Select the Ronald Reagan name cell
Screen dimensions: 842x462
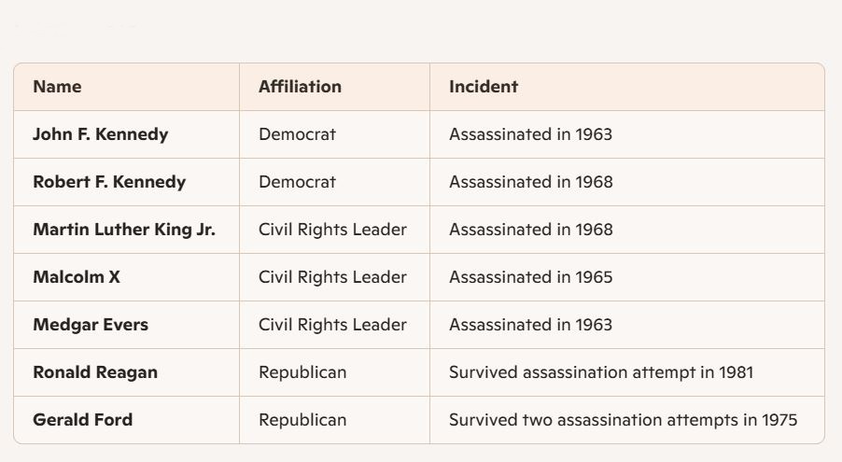point(95,372)
